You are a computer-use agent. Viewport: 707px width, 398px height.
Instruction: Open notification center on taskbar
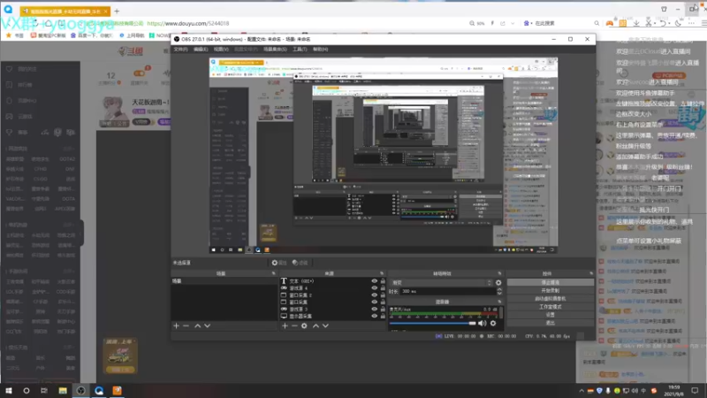pos(695,390)
